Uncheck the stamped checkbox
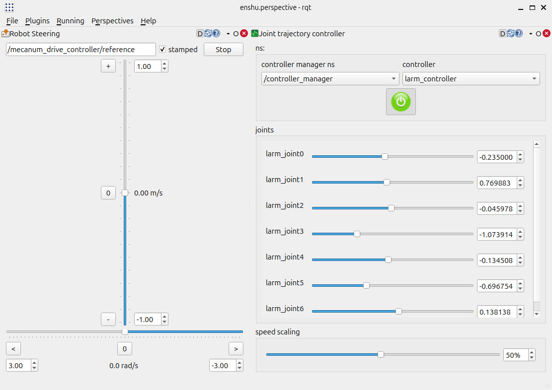 [162, 50]
